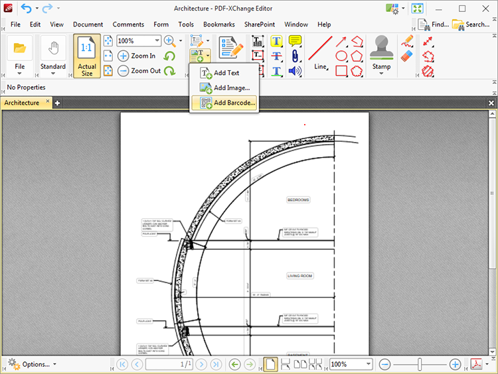Toggle the full screen mode icon
The image size is (498, 374).
[418, 9]
